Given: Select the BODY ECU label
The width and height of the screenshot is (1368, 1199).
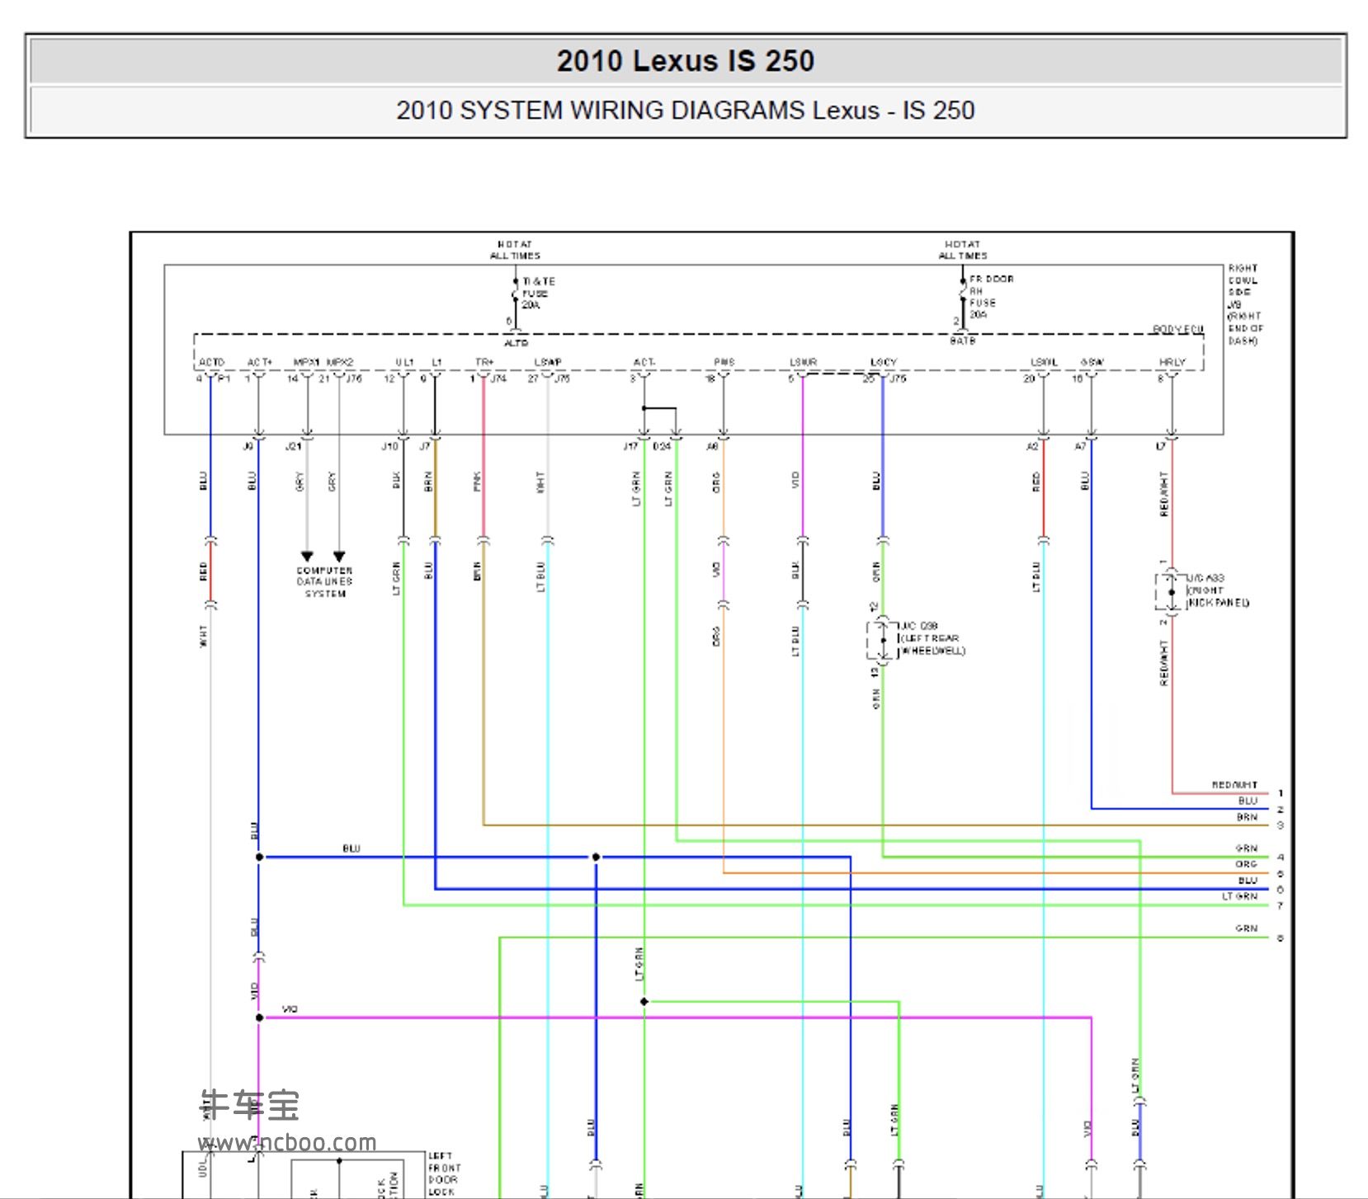Looking at the screenshot, I should pyautogui.click(x=1177, y=329).
